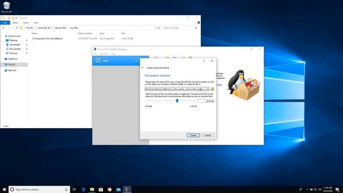Expand the address bar history dropdown
343x193 pixels.
point(156,28)
